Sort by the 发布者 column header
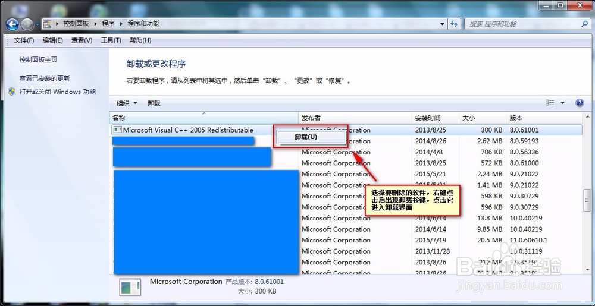 356,118
